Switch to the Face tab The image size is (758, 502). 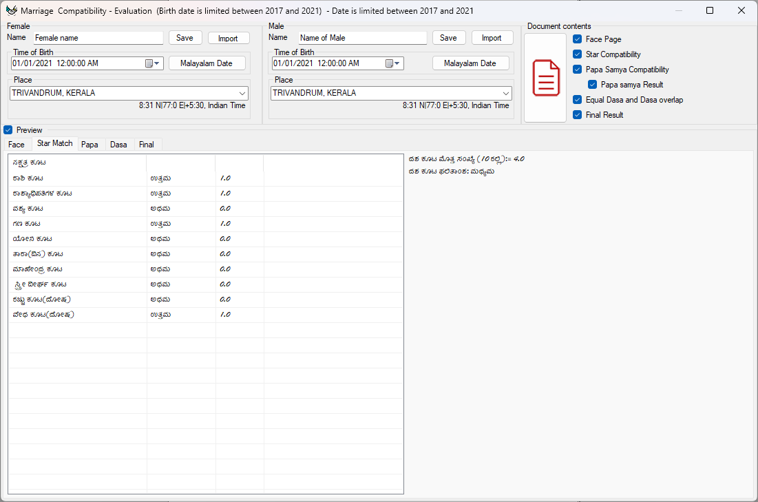coord(17,145)
